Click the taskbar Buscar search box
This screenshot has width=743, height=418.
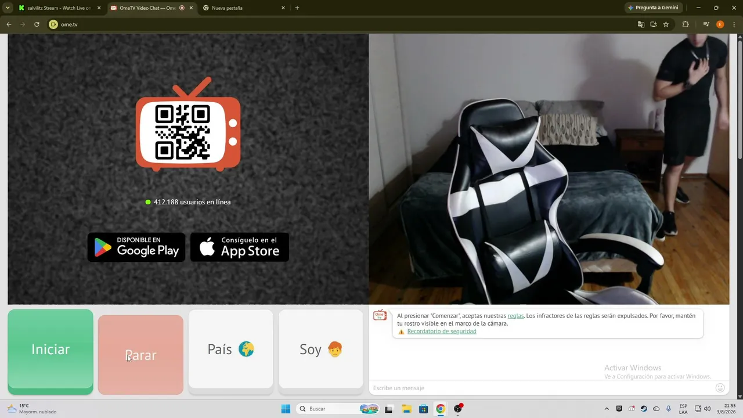click(x=338, y=409)
